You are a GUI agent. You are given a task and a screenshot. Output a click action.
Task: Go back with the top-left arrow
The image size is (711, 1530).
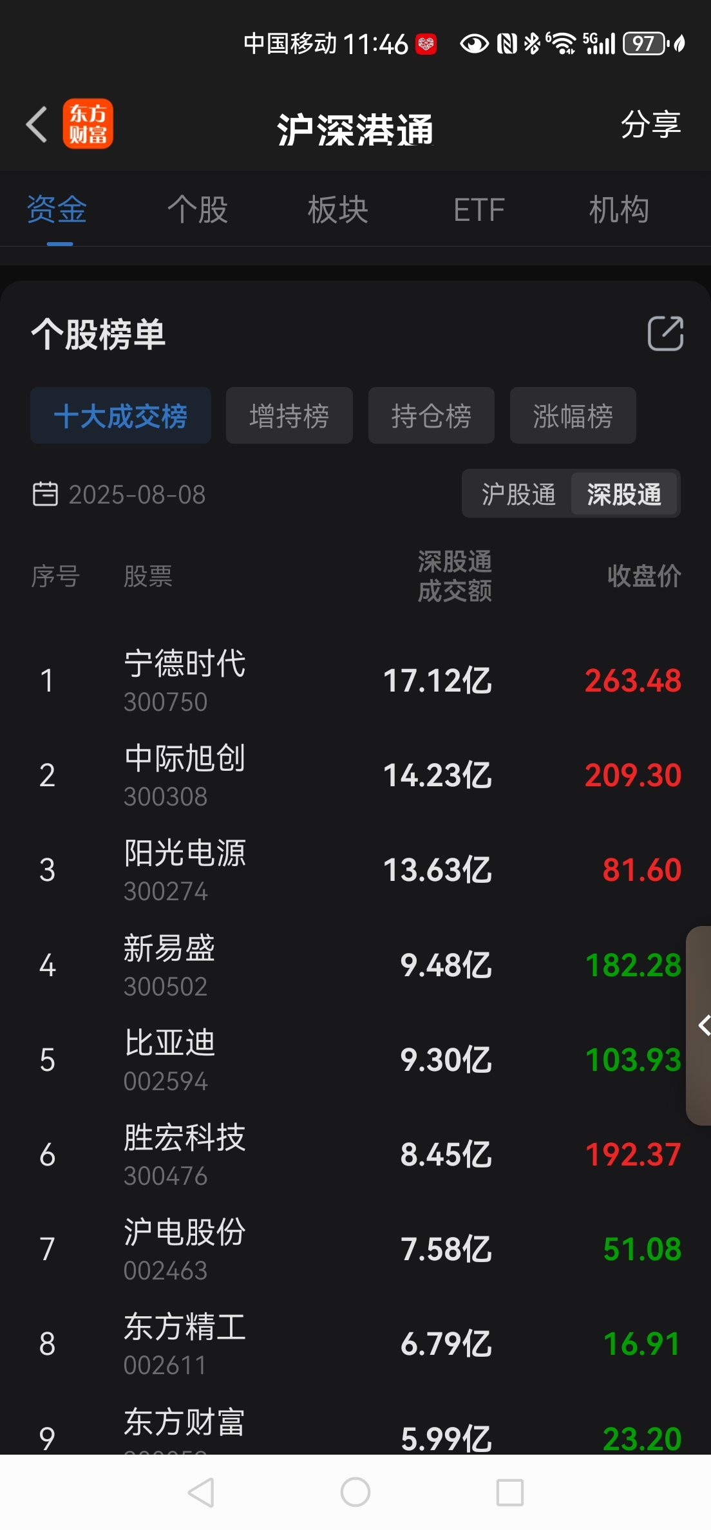[37, 124]
